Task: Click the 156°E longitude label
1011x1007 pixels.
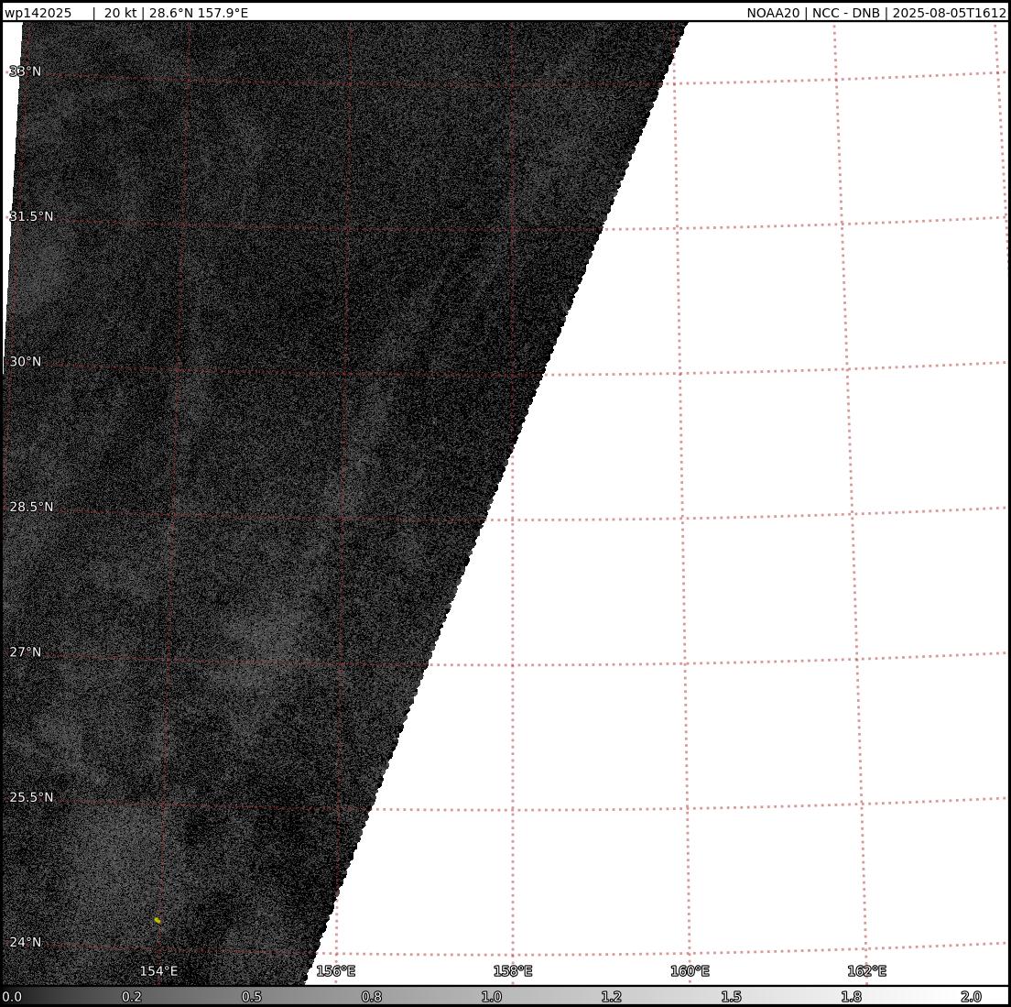Action: 336,971
